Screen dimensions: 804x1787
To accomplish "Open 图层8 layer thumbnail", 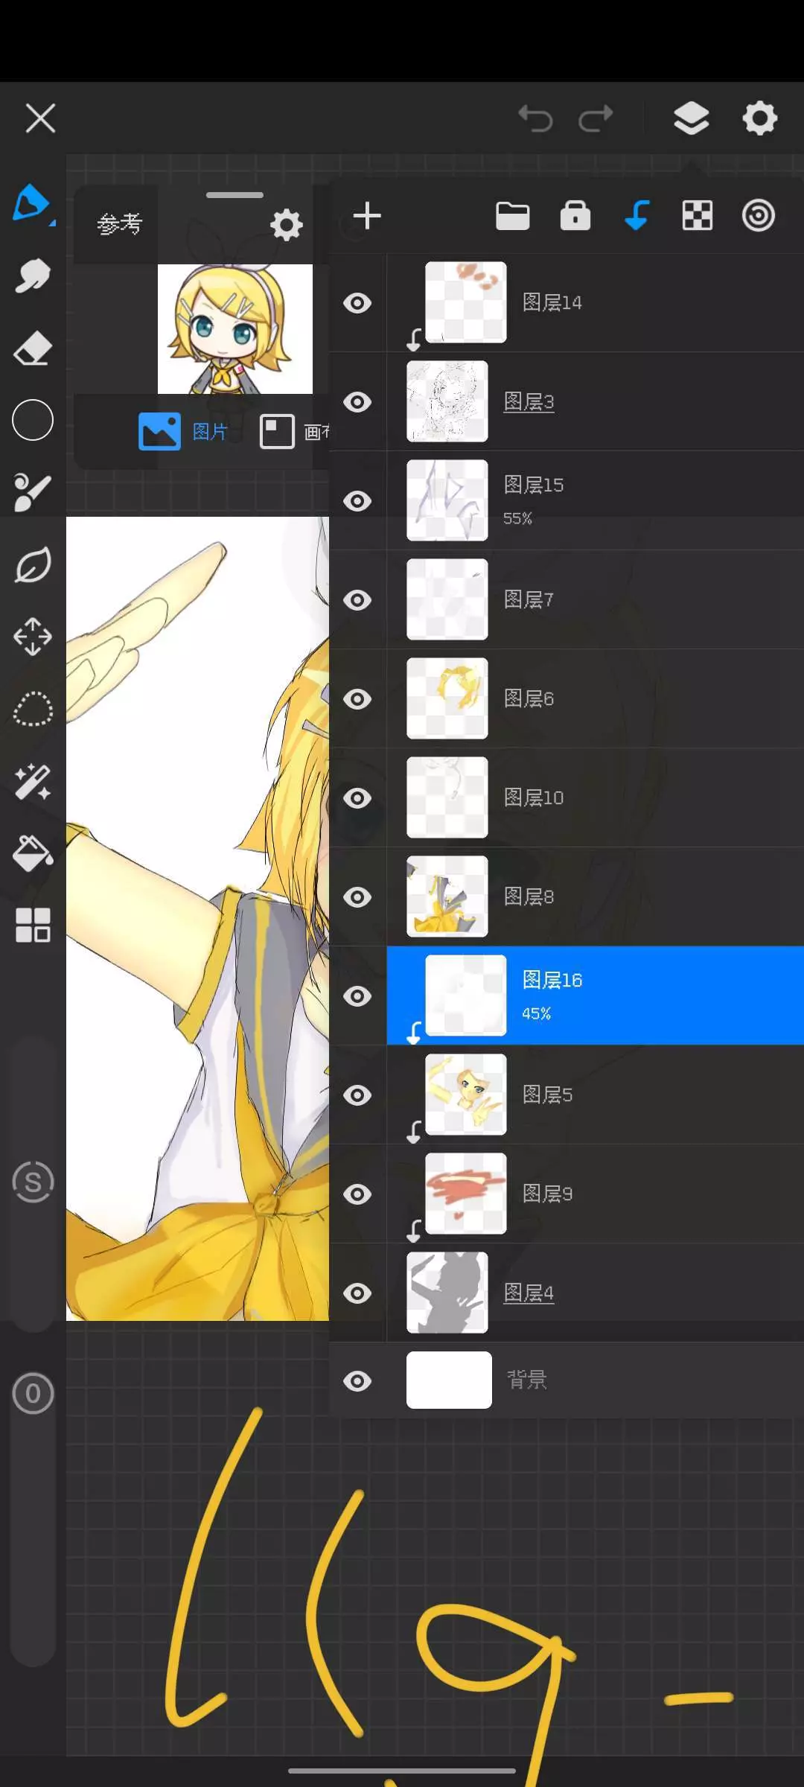I will tap(447, 896).
